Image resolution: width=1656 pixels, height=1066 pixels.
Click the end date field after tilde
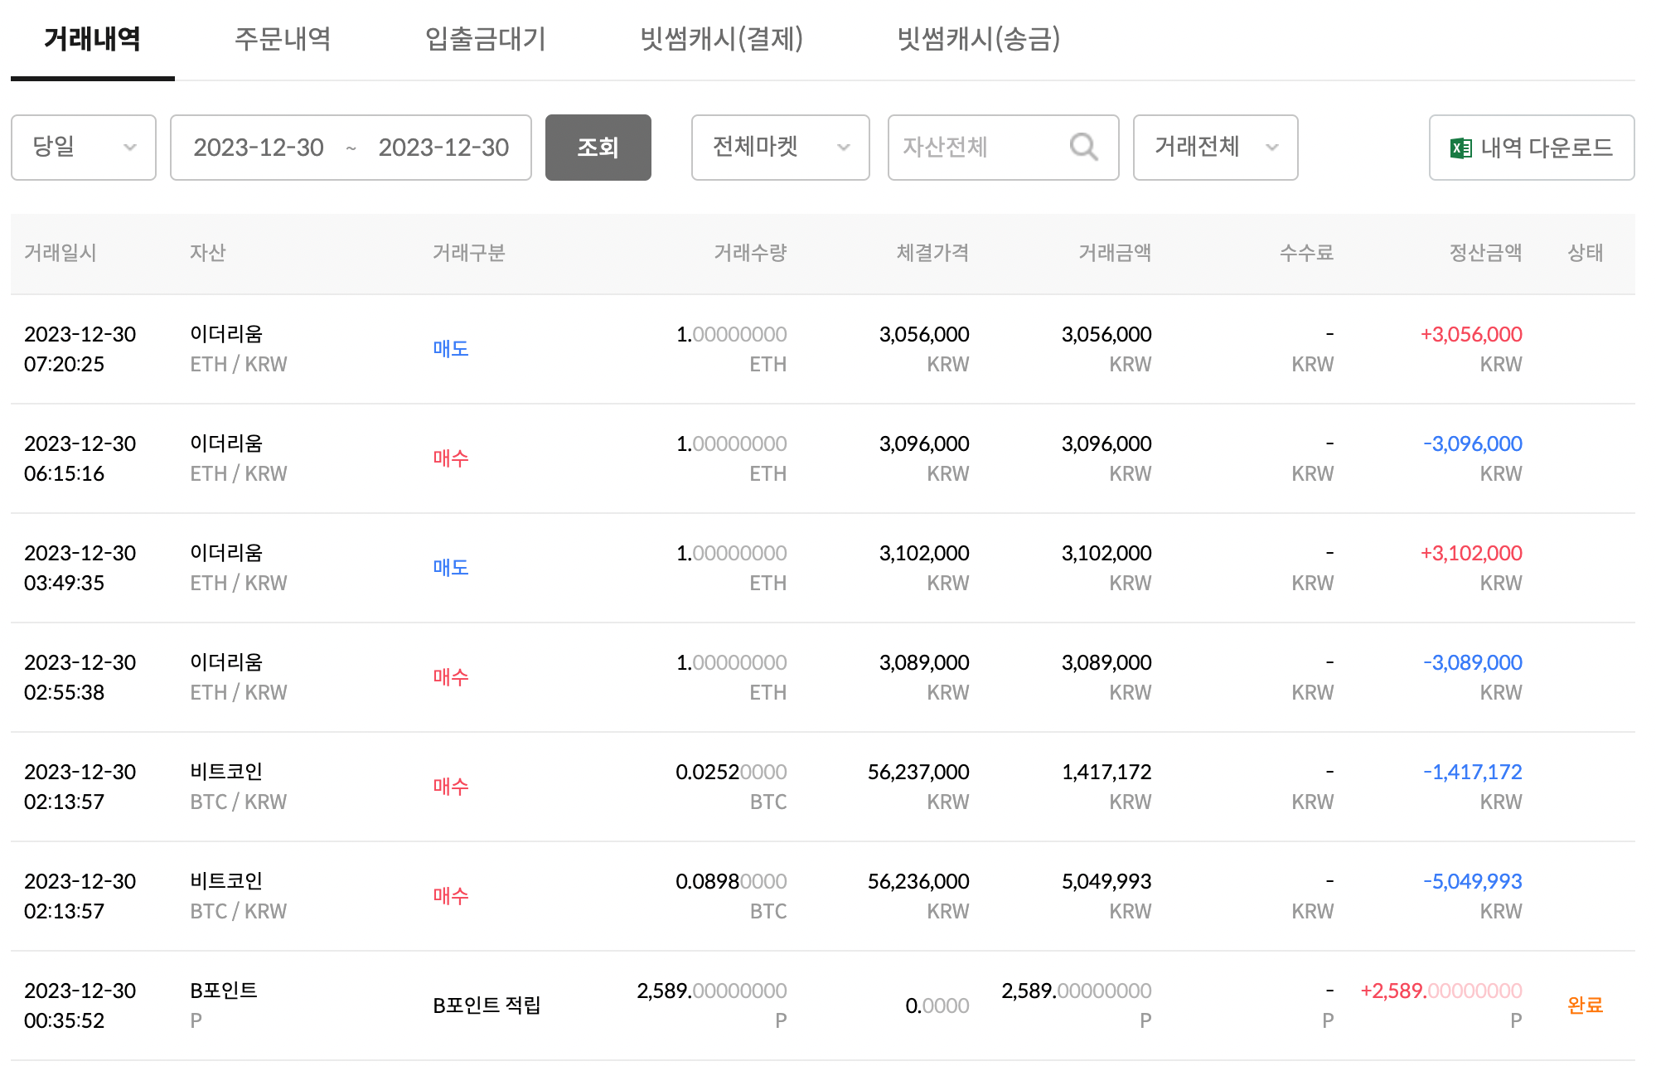[x=443, y=148]
